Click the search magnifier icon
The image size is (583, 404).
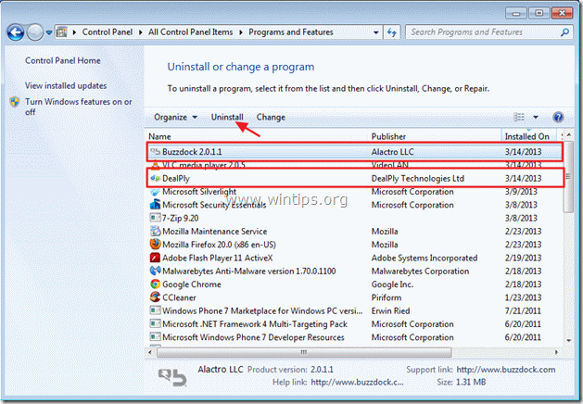click(x=564, y=32)
